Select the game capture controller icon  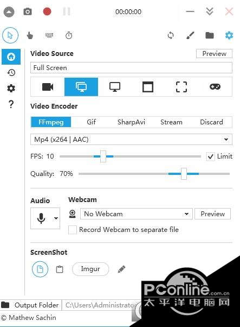[x=215, y=86]
